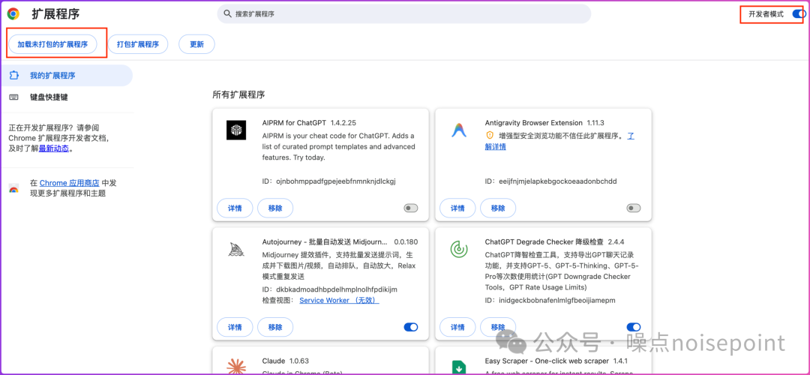Open 键盘快捷键 keyboard shortcuts page
810x375 pixels.
coord(49,97)
